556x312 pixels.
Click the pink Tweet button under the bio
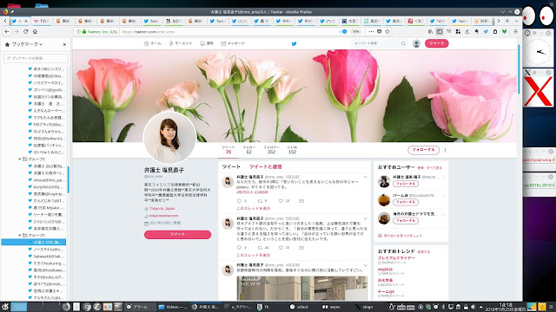point(177,235)
